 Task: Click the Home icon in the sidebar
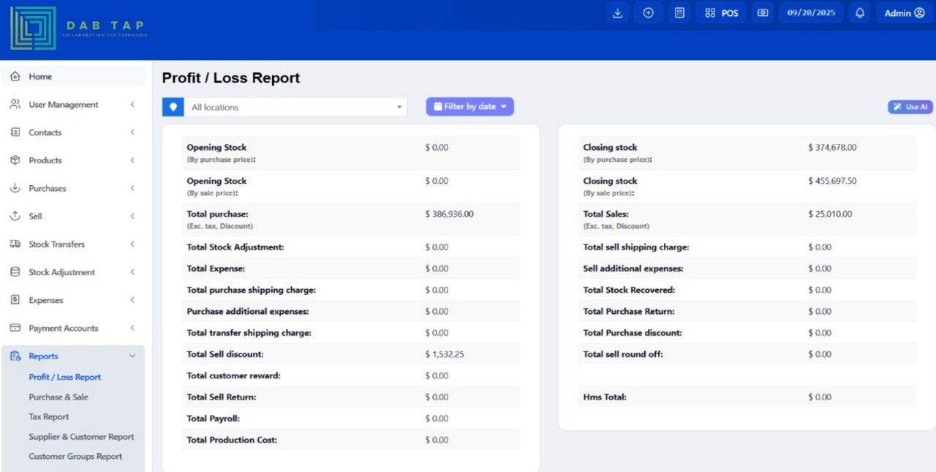point(15,77)
